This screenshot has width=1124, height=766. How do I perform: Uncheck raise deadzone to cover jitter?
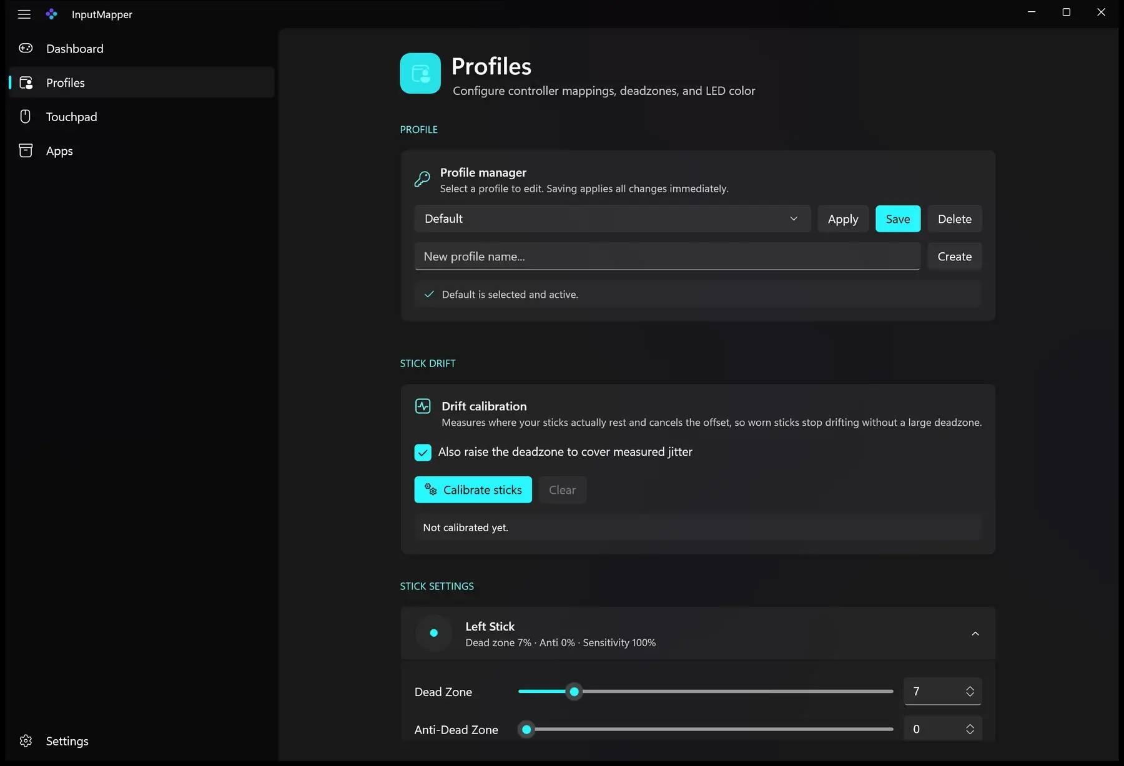423,453
